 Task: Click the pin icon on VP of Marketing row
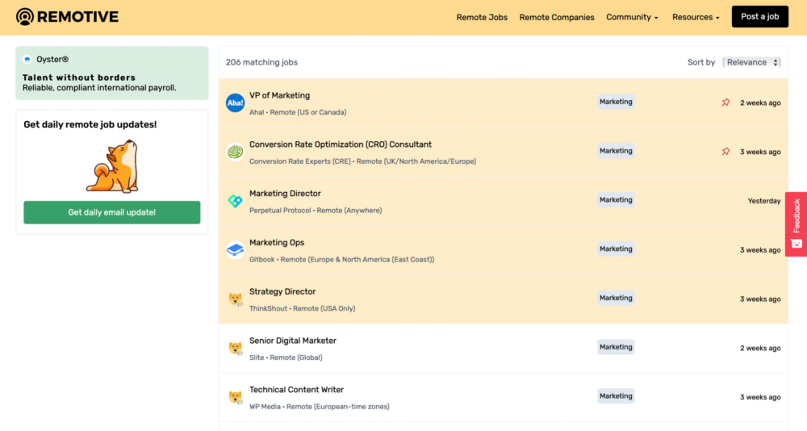pos(725,103)
